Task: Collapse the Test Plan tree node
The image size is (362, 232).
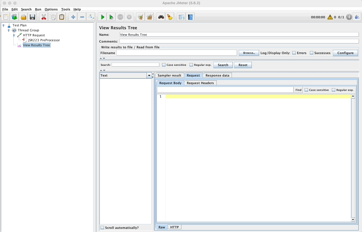Action: (x=3, y=25)
